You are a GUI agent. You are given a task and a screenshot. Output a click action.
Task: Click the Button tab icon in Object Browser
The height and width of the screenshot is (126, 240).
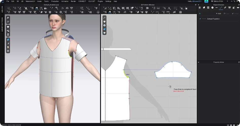click(212, 8)
